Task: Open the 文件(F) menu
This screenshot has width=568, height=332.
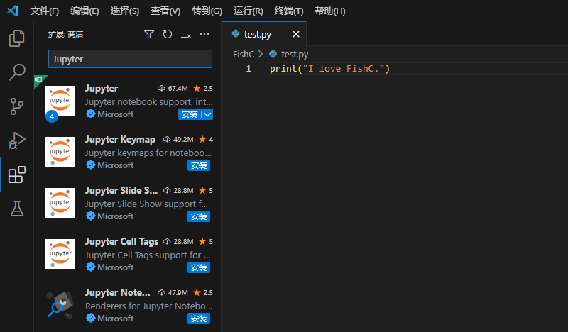Action: 44,11
